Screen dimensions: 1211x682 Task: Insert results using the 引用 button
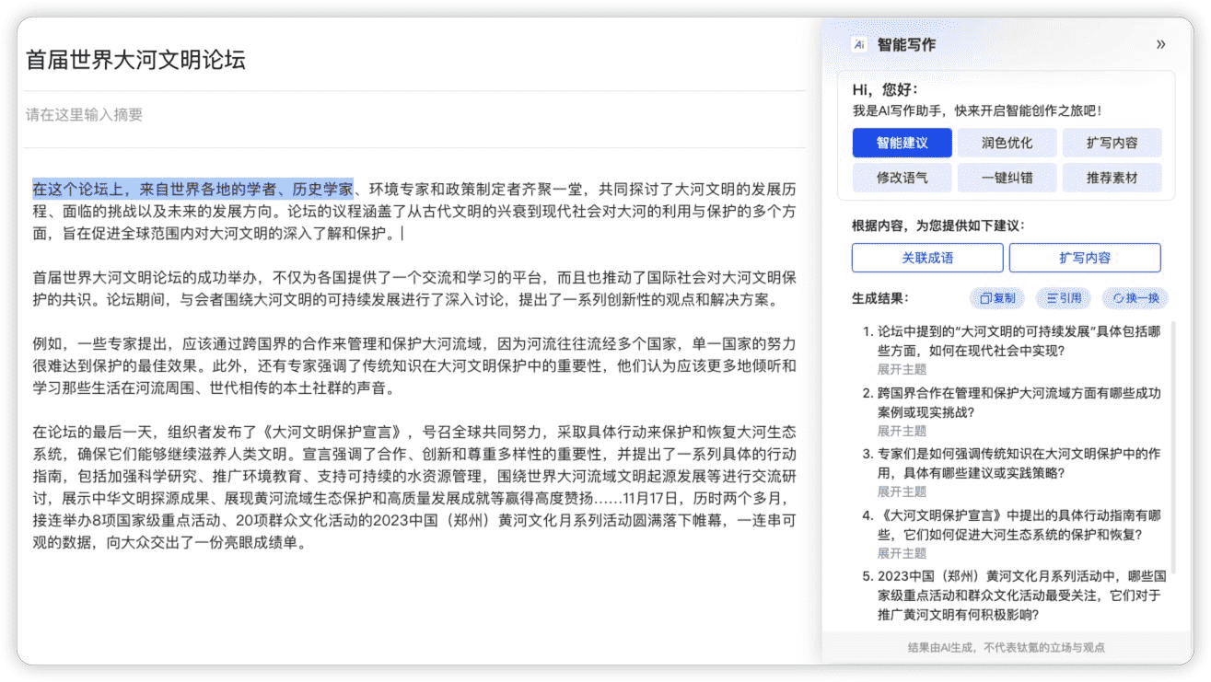point(1064,298)
